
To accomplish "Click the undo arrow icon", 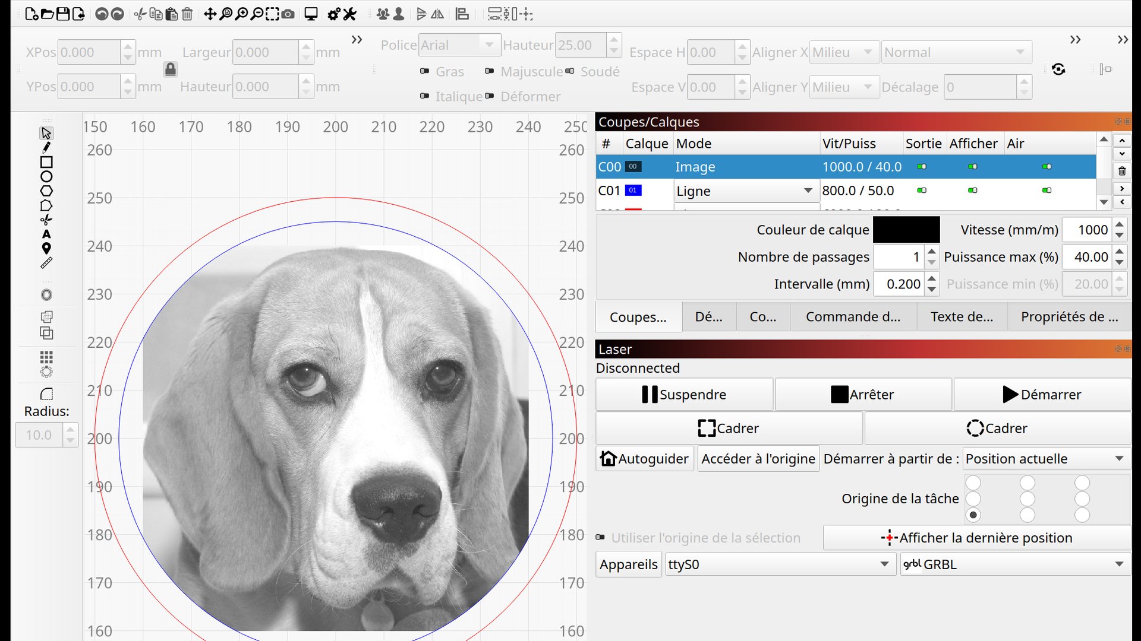I will tap(102, 14).
